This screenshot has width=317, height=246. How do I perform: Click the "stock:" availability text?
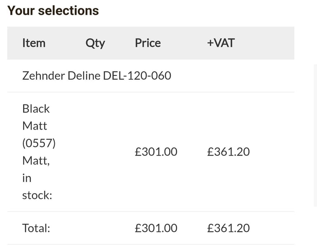[x=37, y=196]
